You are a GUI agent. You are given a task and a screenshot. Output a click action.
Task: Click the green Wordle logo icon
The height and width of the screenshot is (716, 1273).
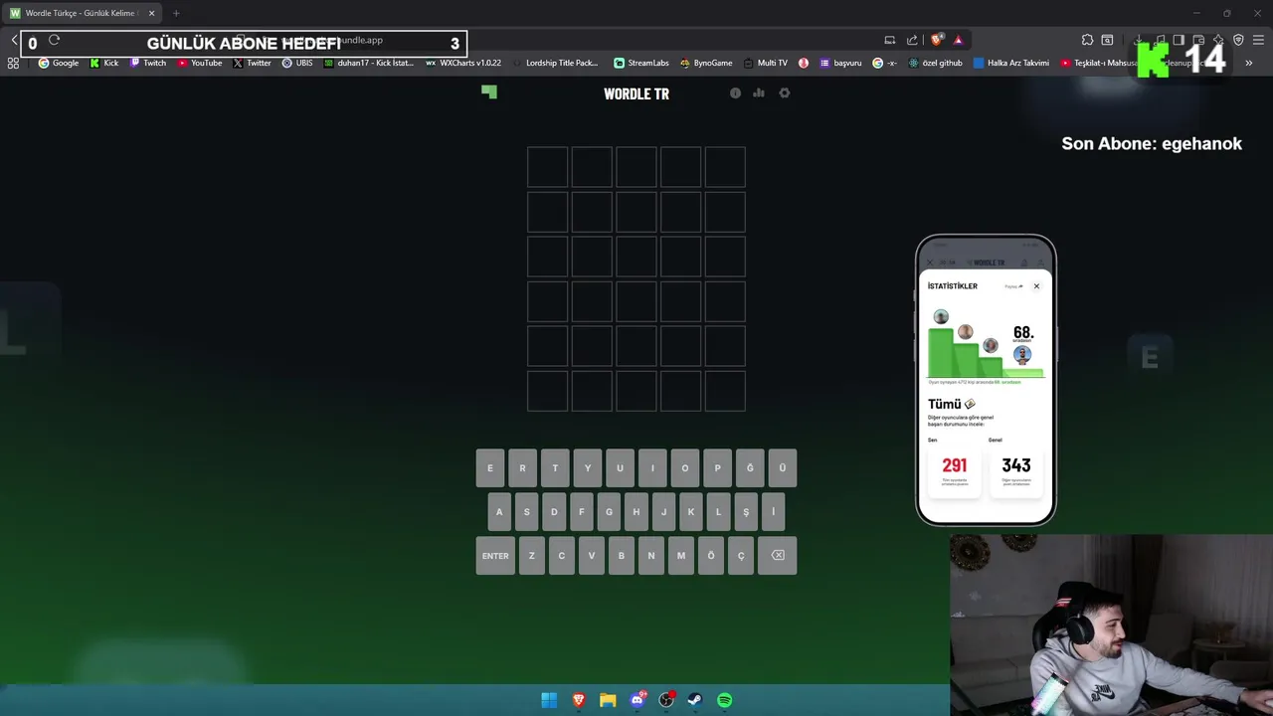tap(488, 91)
